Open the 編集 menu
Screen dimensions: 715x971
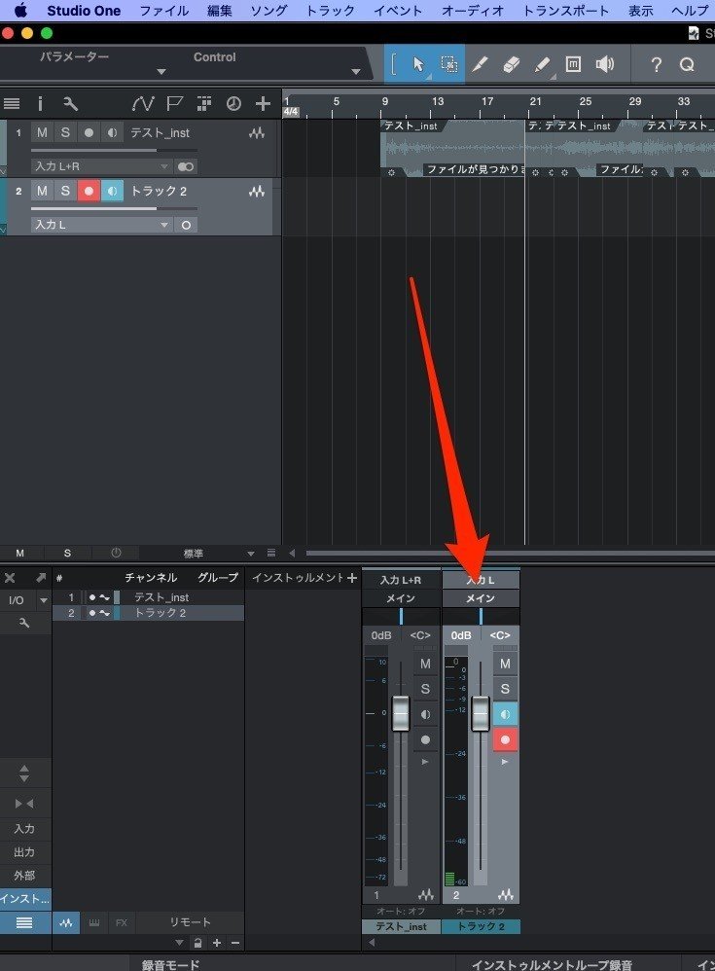click(219, 11)
